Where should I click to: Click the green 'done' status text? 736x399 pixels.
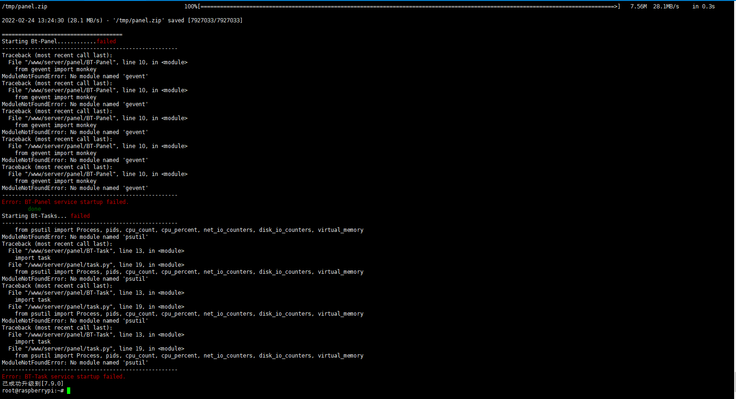[x=34, y=209]
